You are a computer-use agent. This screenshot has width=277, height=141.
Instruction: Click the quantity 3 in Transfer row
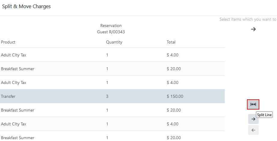(x=107, y=96)
